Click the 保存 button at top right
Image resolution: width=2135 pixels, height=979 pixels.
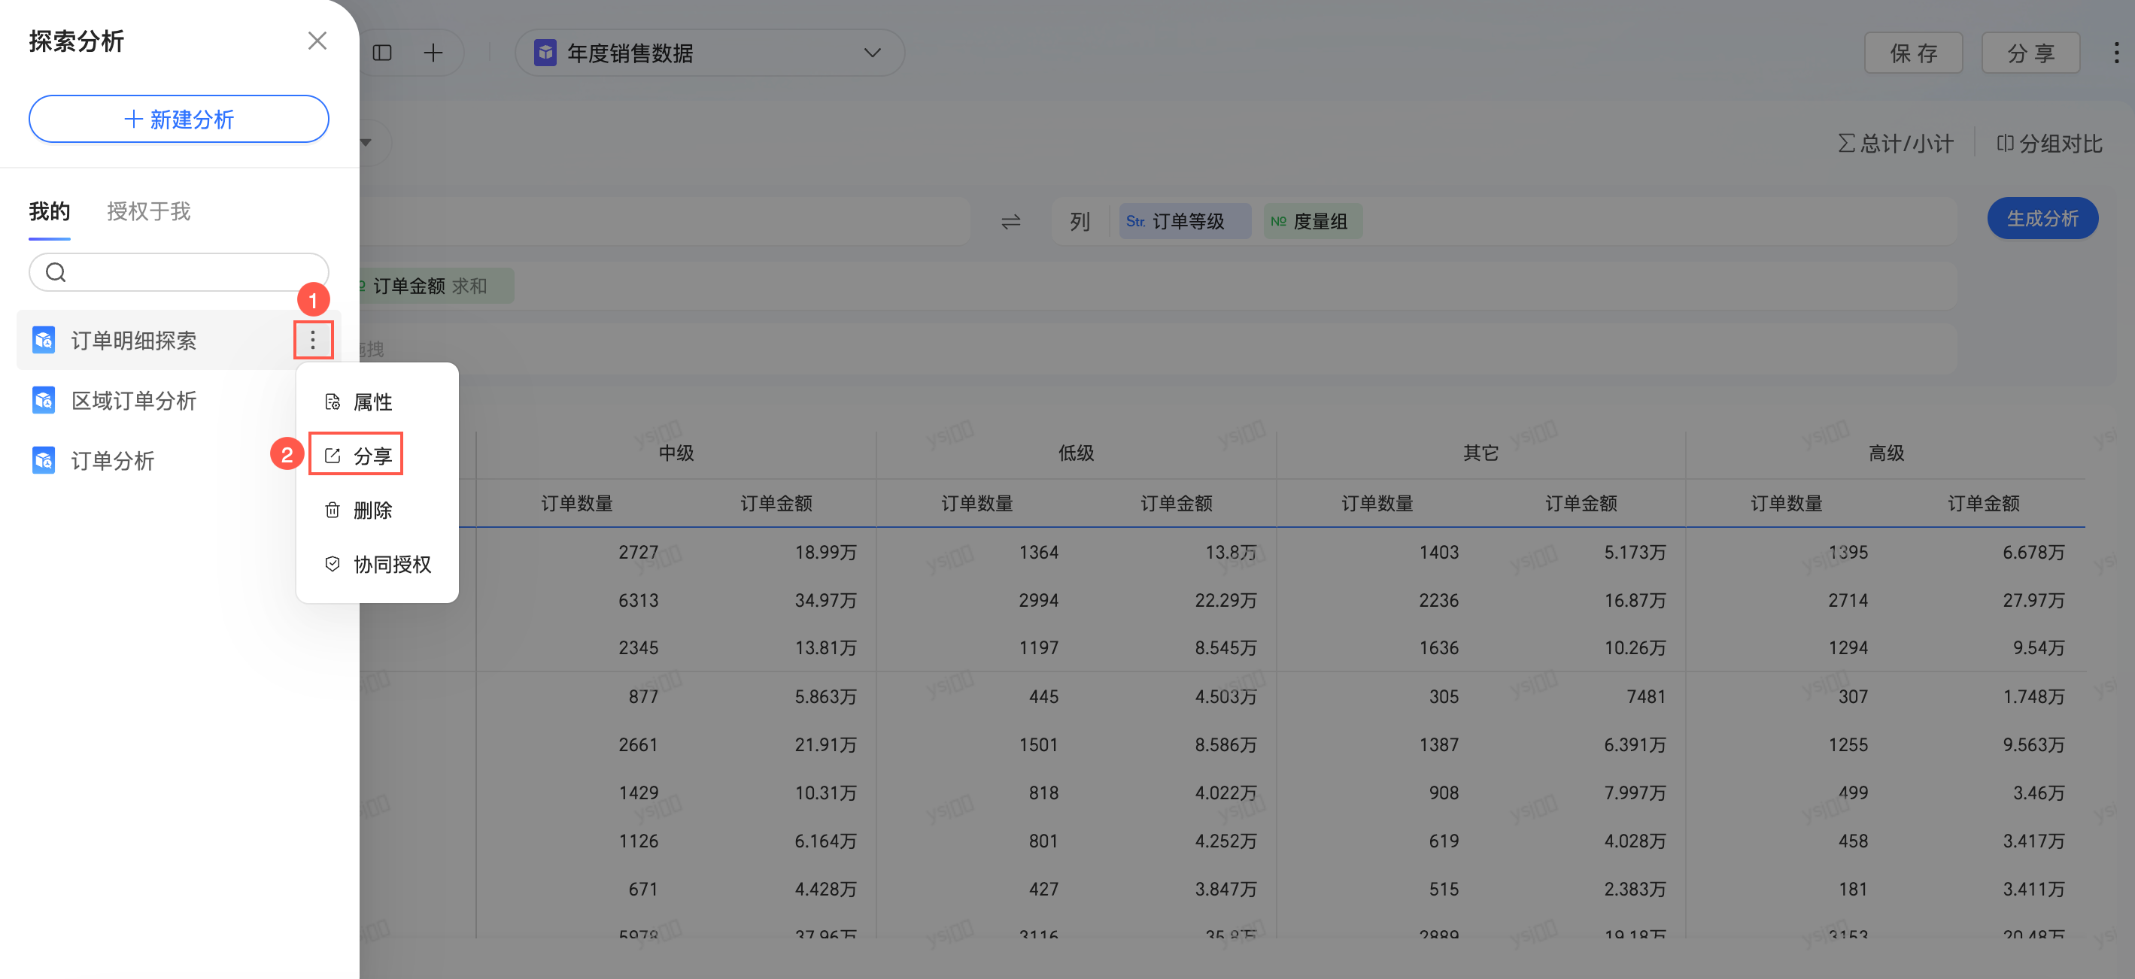click(x=1912, y=54)
